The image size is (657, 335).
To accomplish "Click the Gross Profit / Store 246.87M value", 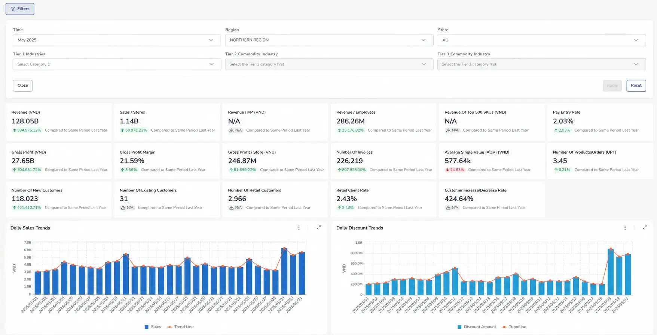I will click(242, 161).
